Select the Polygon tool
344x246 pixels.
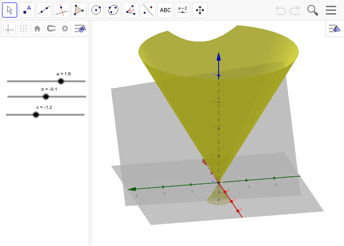pyautogui.click(x=79, y=10)
